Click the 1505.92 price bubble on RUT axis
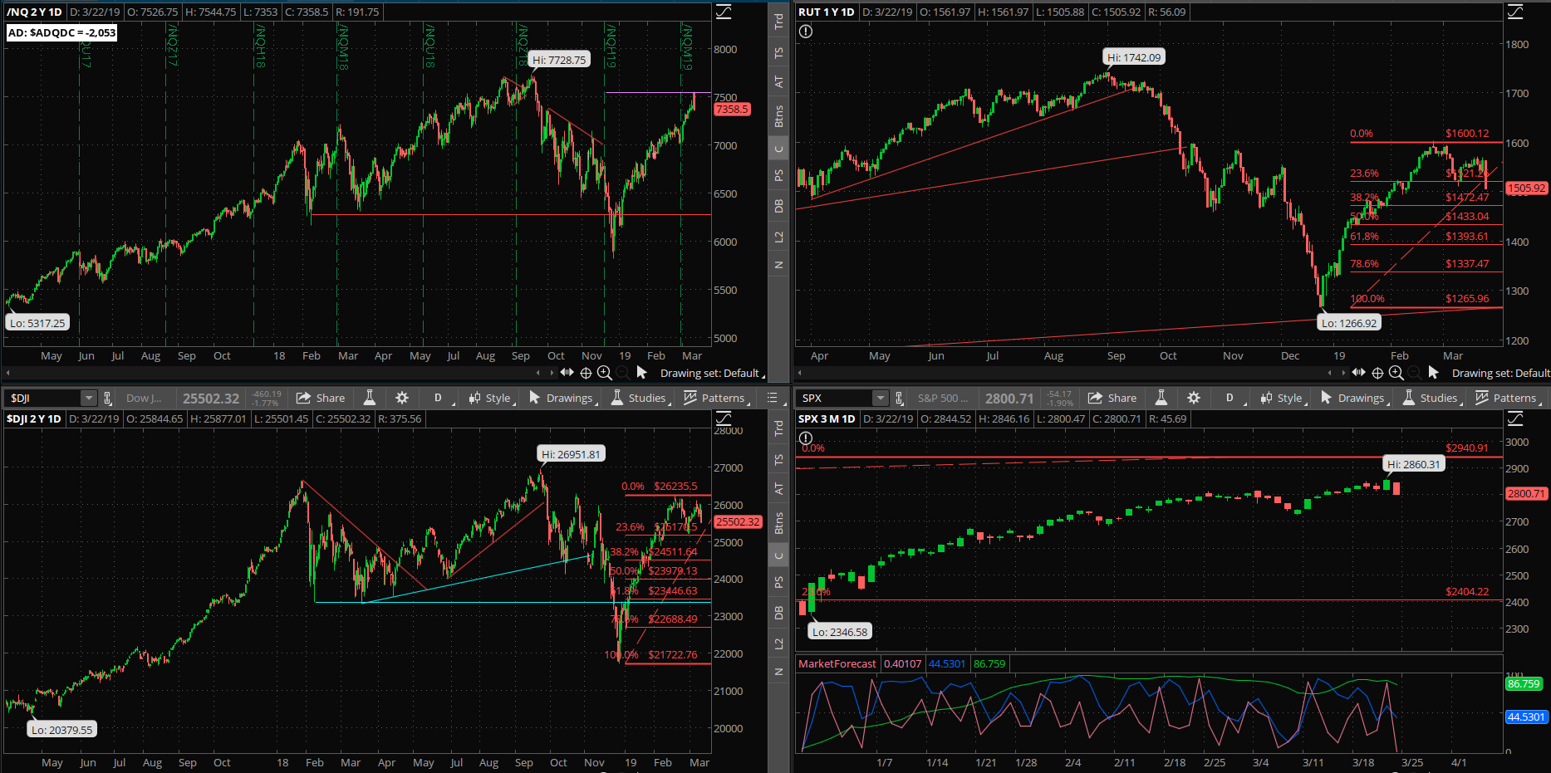The image size is (1551, 773). pyautogui.click(x=1526, y=188)
